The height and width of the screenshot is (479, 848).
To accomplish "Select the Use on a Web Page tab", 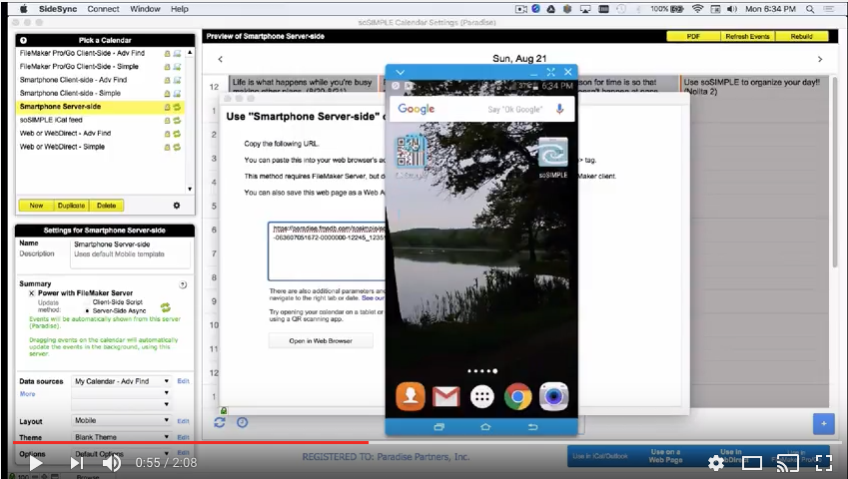I will point(665,456).
